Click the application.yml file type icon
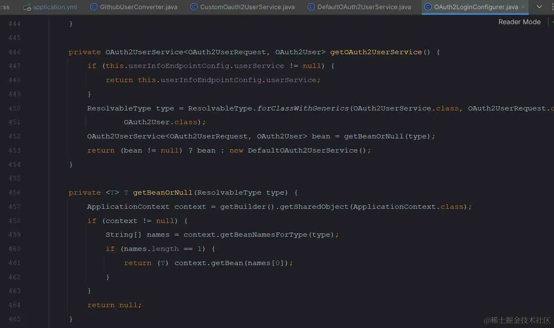The image size is (554, 328). pos(27,7)
